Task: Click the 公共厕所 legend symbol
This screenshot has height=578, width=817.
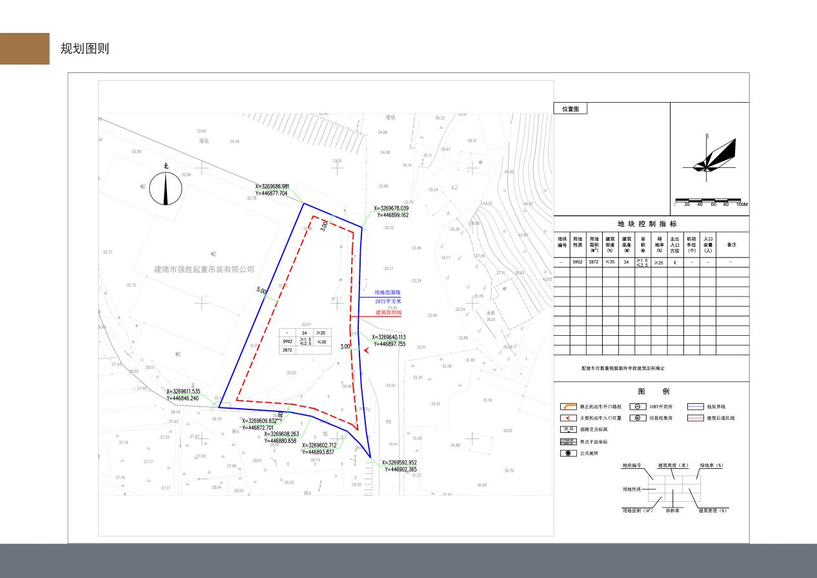Action: point(568,453)
